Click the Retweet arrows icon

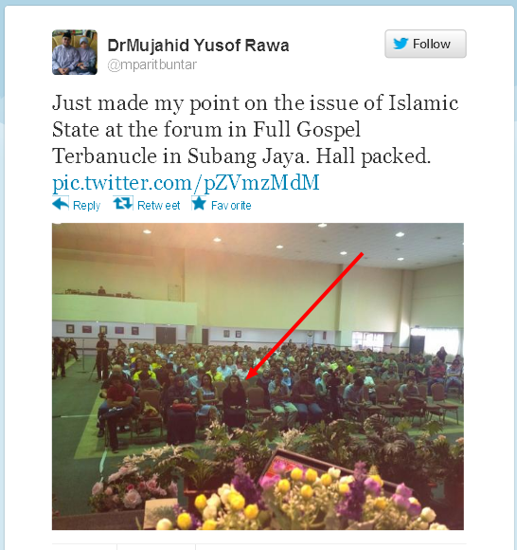pos(123,203)
